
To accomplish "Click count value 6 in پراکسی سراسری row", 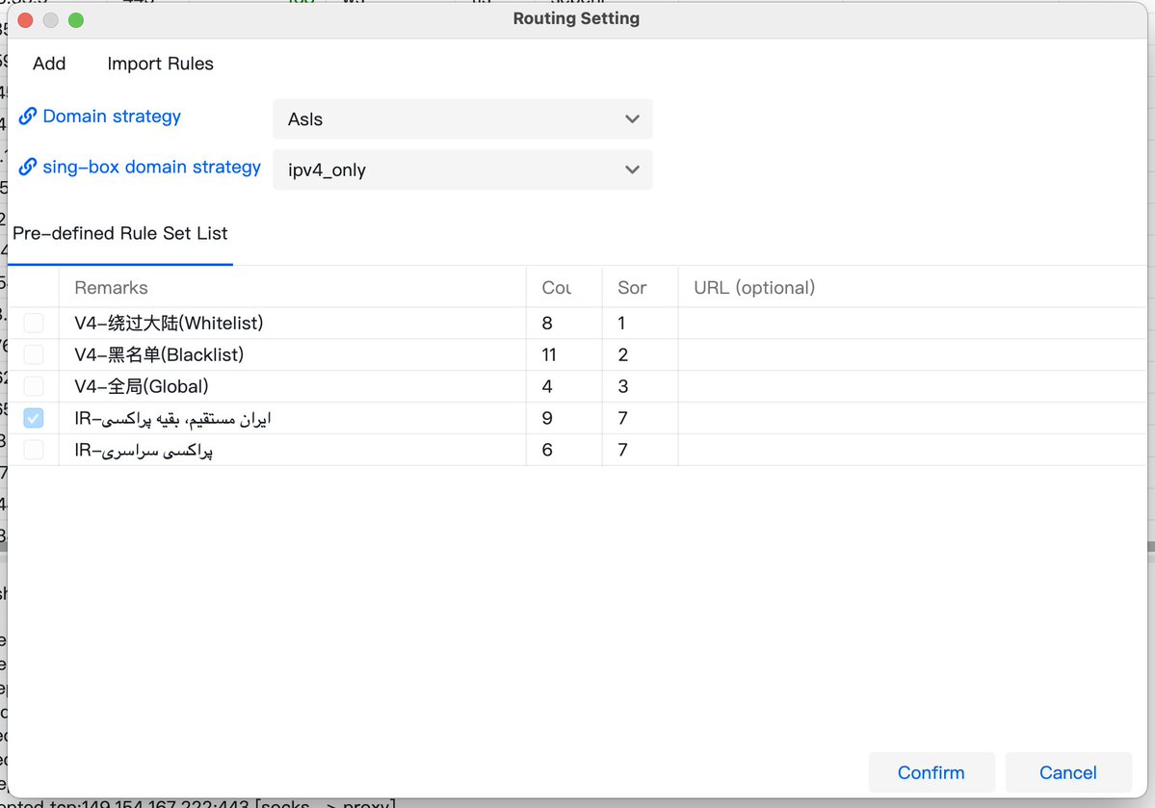I will 547,450.
